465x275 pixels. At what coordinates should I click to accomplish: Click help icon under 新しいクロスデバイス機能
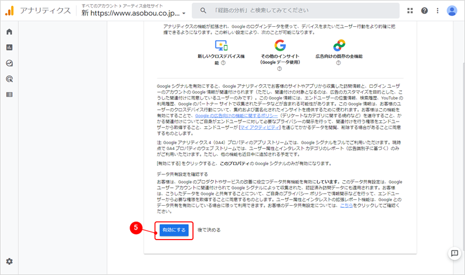pos(223,63)
